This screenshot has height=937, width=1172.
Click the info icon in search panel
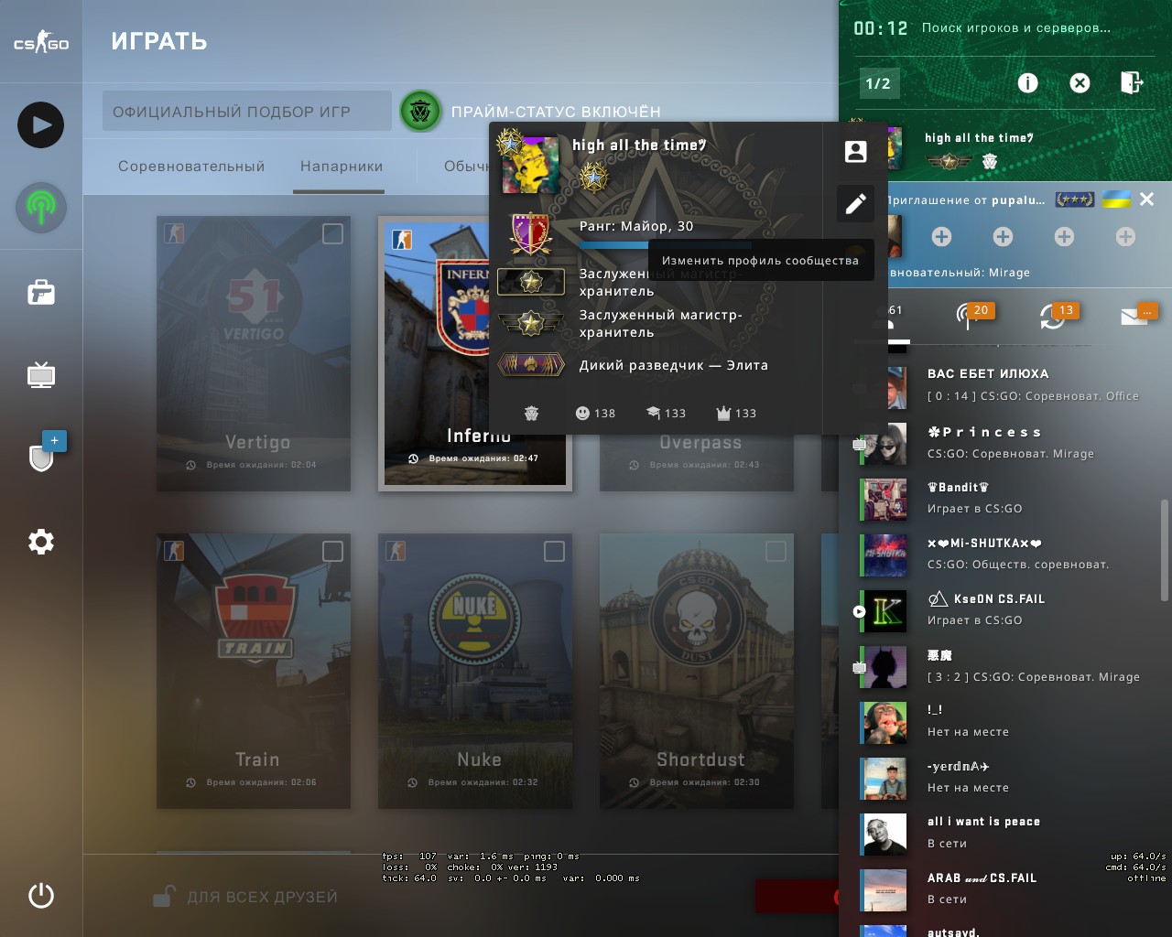click(1028, 83)
